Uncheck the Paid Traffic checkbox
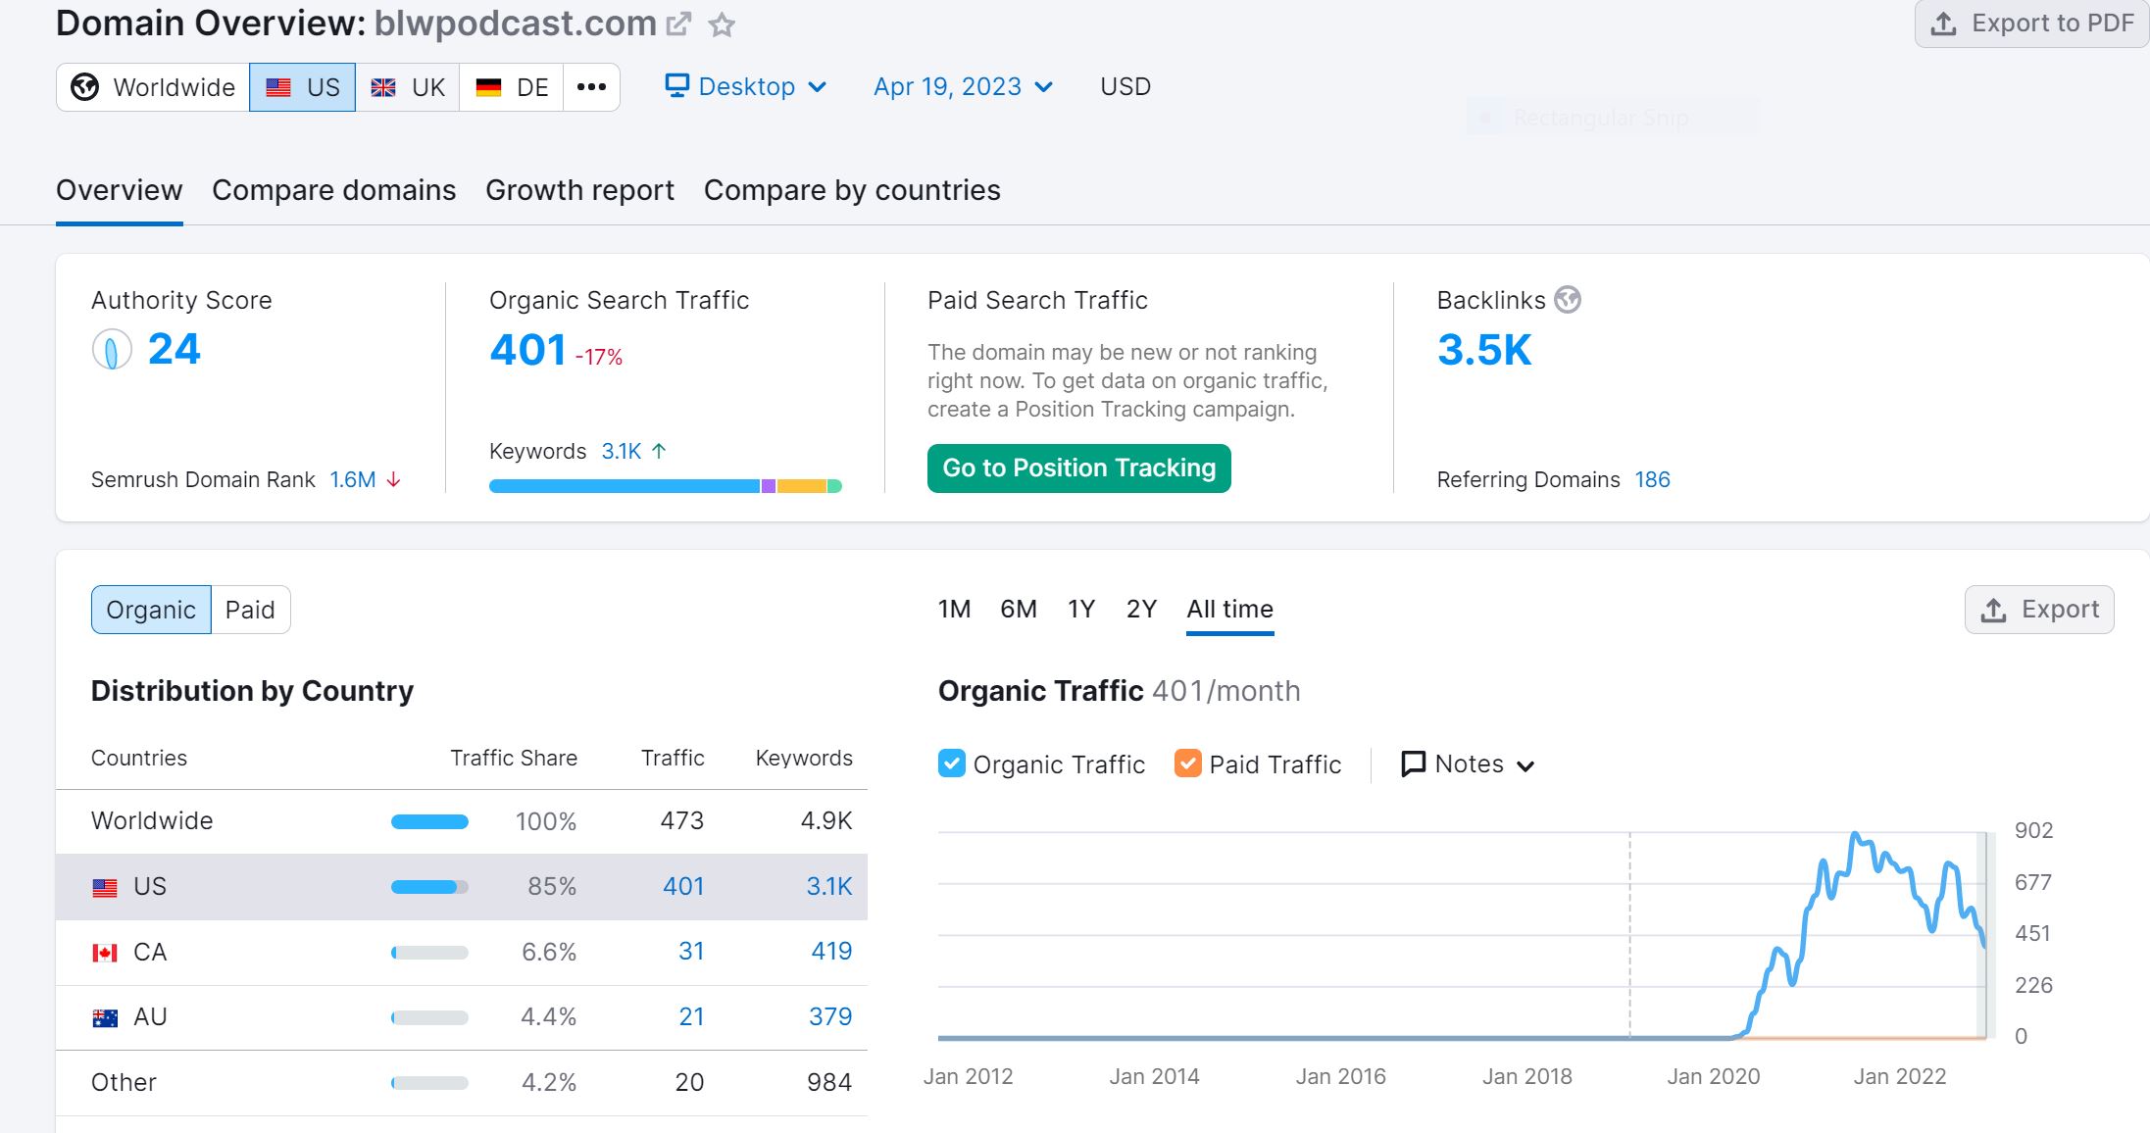2150x1133 pixels. (x=1187, y=764)
